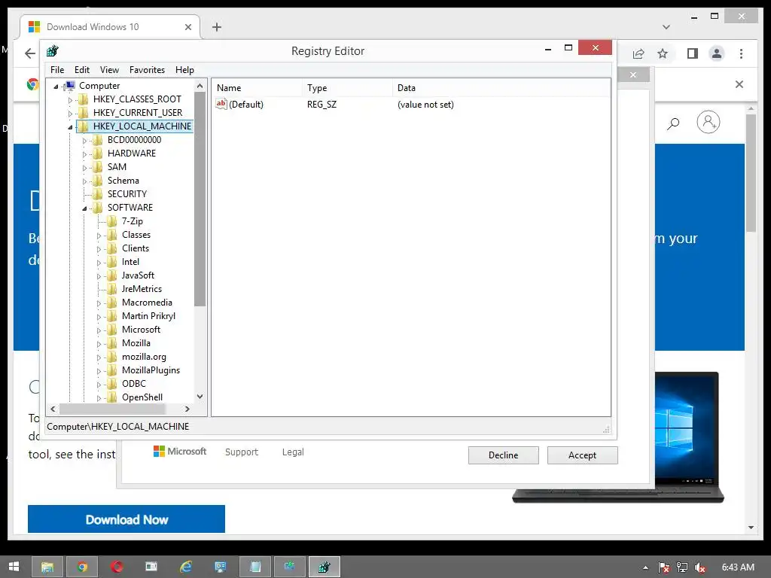Open the Chrome profile avatar
The width and height of the screenshot is (771, 578).
[x=717, y=53]
